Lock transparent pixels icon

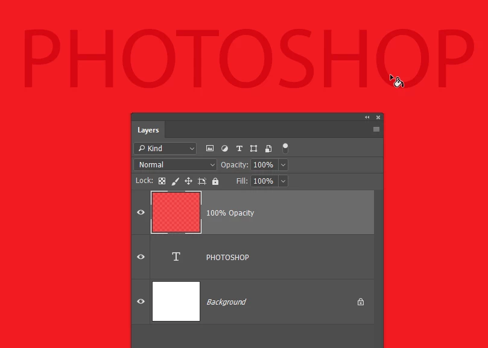(162, 181)
